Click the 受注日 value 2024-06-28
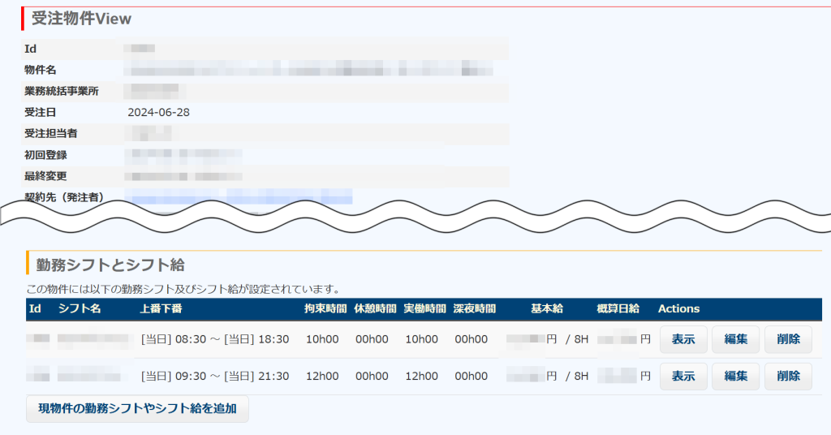The image size is (831, 435). (x=159, y=112)
